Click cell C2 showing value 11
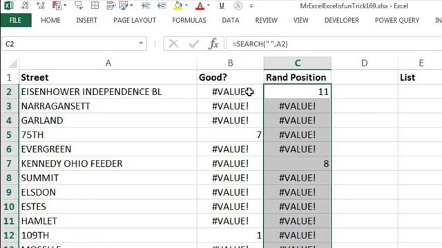The image size is (442, 248). coord(298,92)
